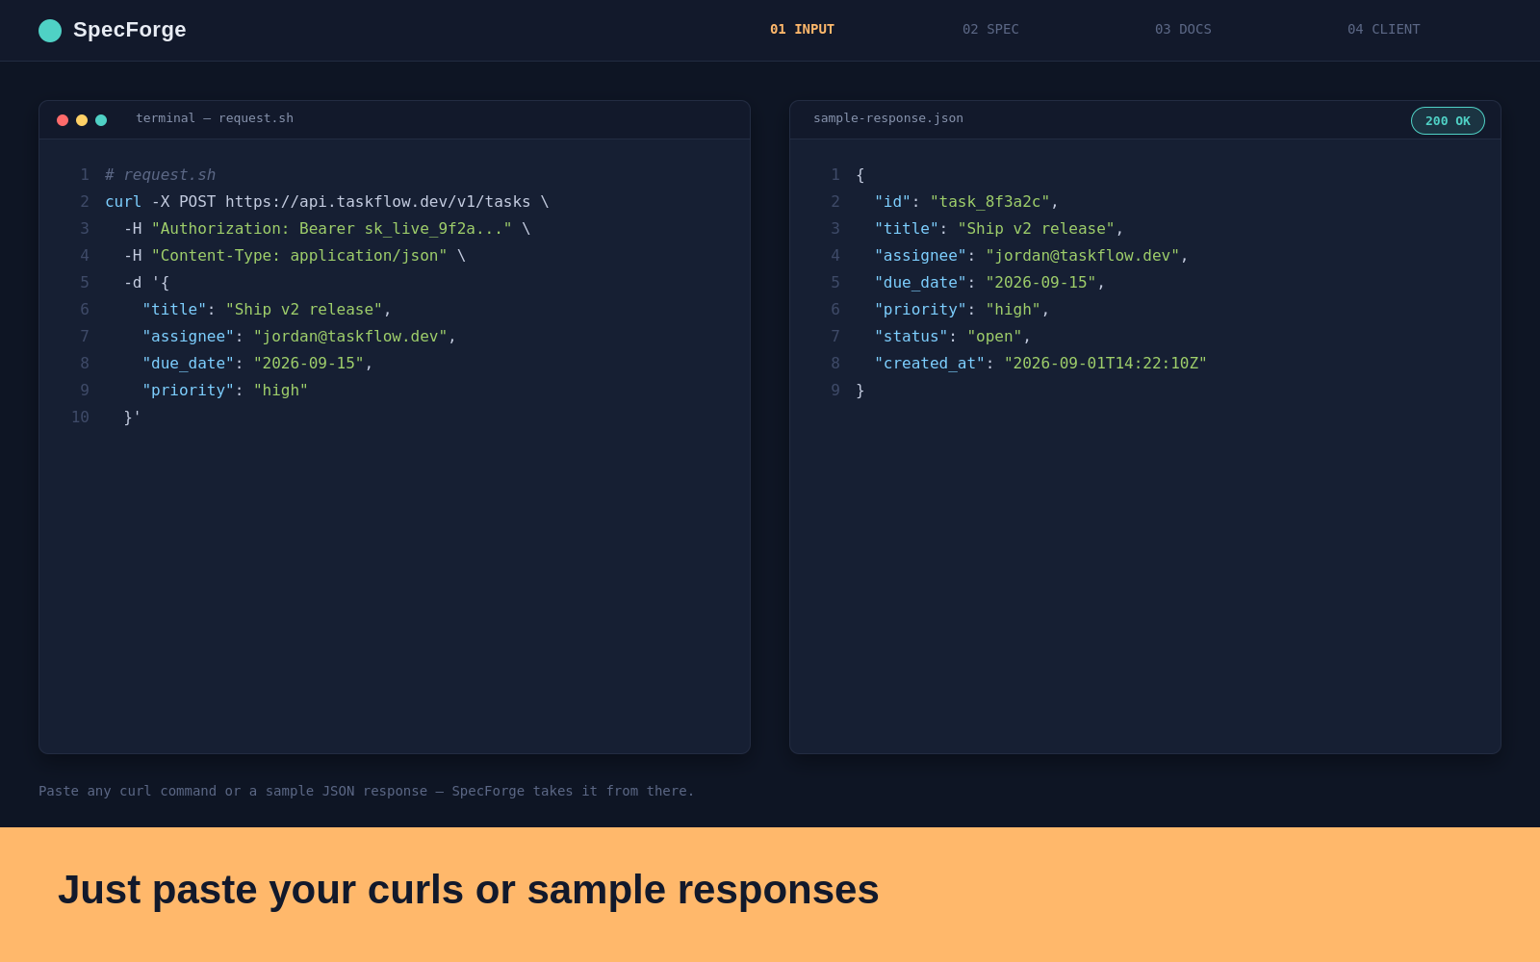Click the '# request.sh' comment line
Viewport: 1540px width, 962px height.
[160, 175]
